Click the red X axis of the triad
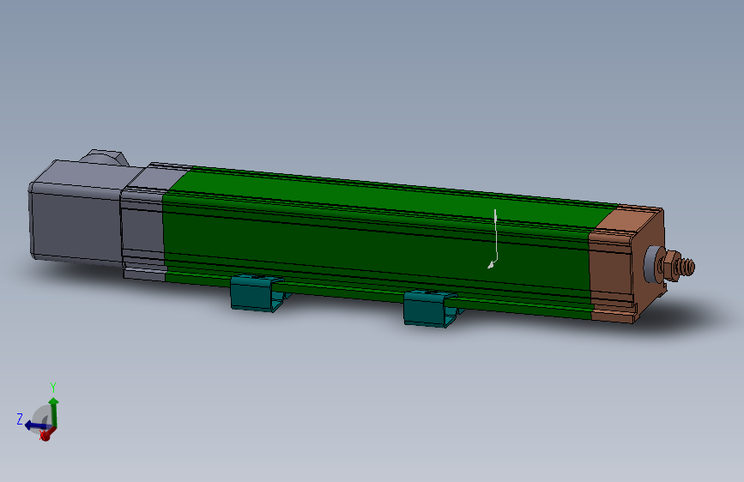Screen dimensions: 744x482 coord(46,434)
